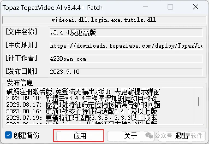Close the Topaz TopazVideo AI Patch window
Screen dimensions: 209x144
click(196, 7)
